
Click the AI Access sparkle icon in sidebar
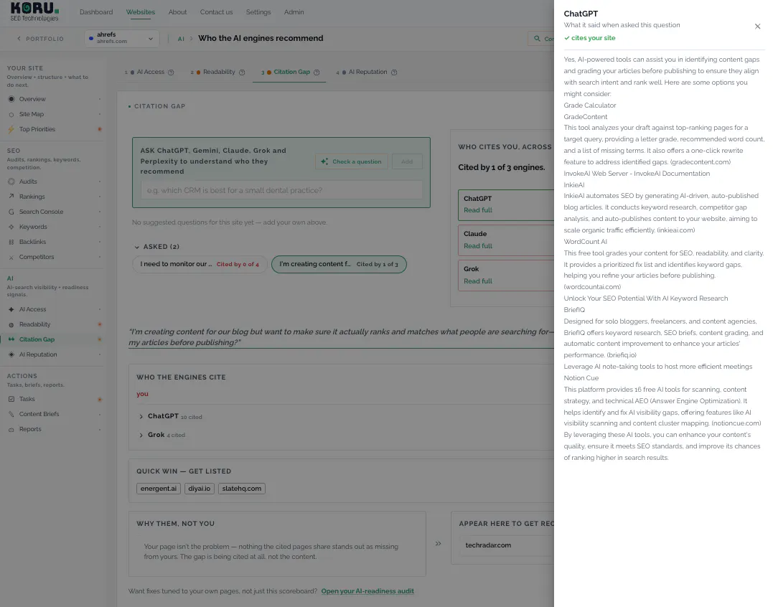coord(11,309)
